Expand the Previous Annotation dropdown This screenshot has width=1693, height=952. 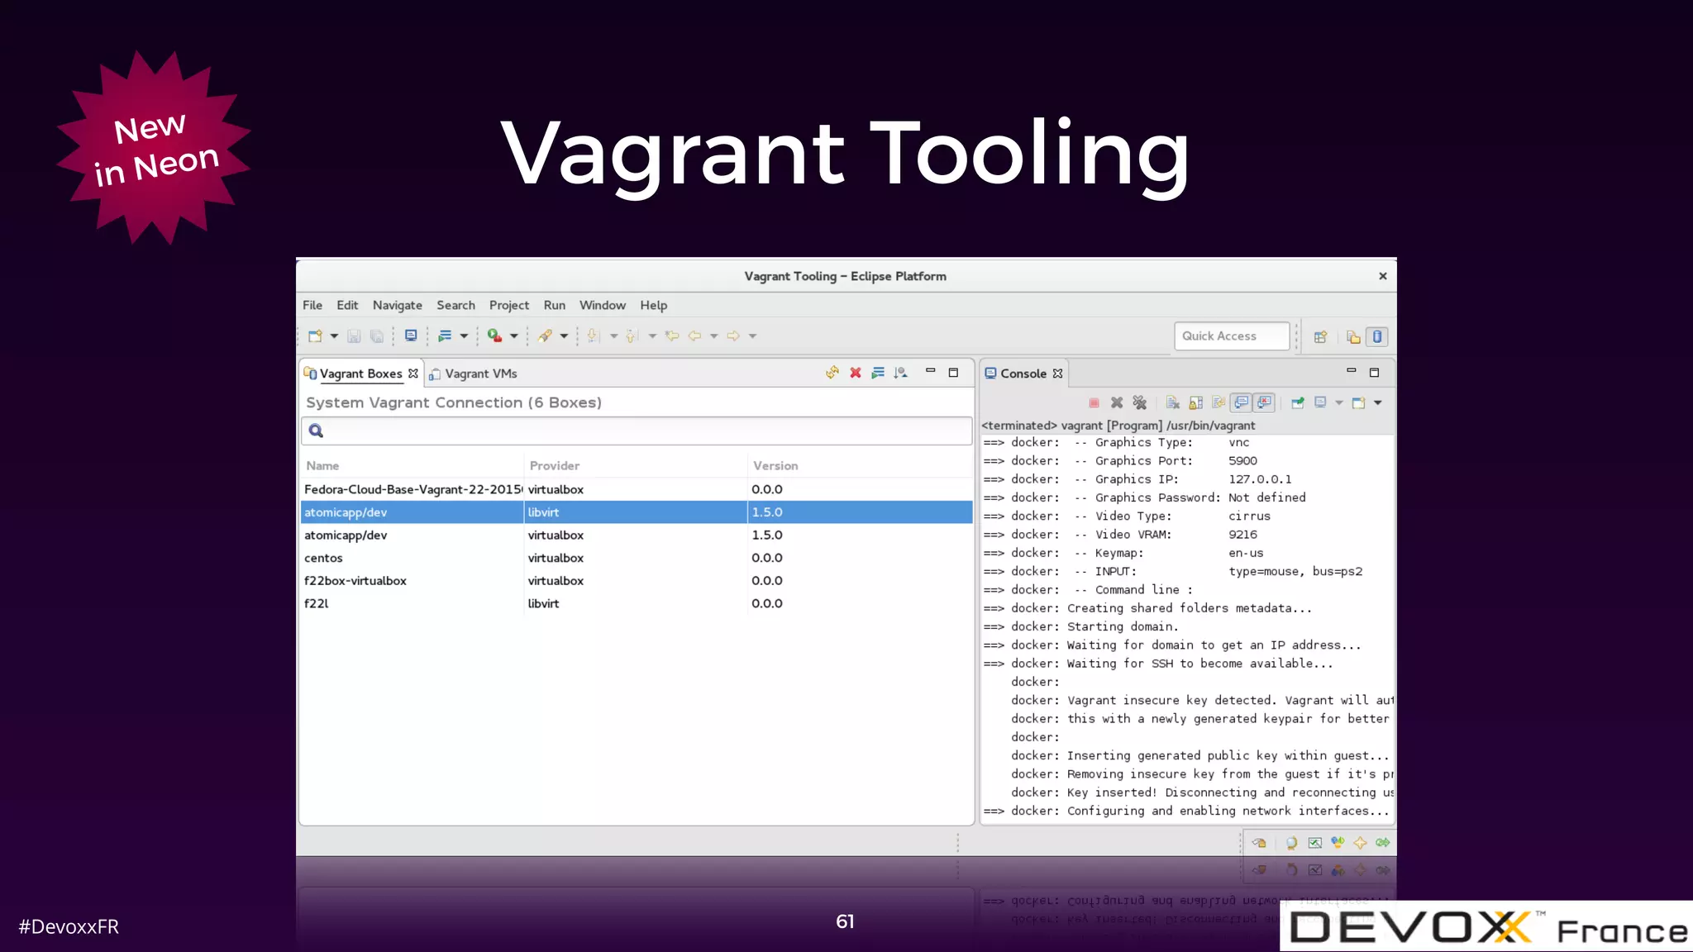coord(652,336)
